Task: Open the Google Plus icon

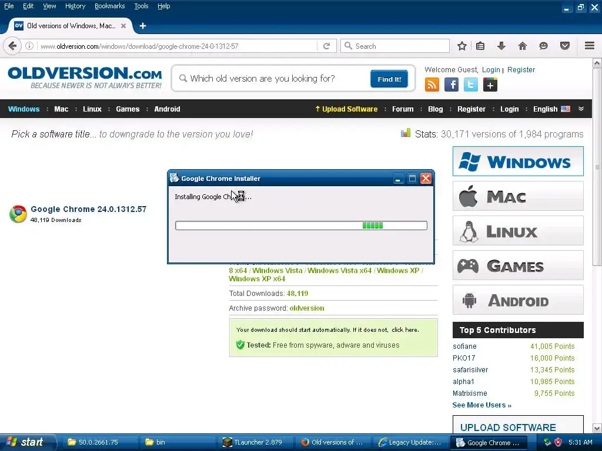Action: [x=490, y=85]
